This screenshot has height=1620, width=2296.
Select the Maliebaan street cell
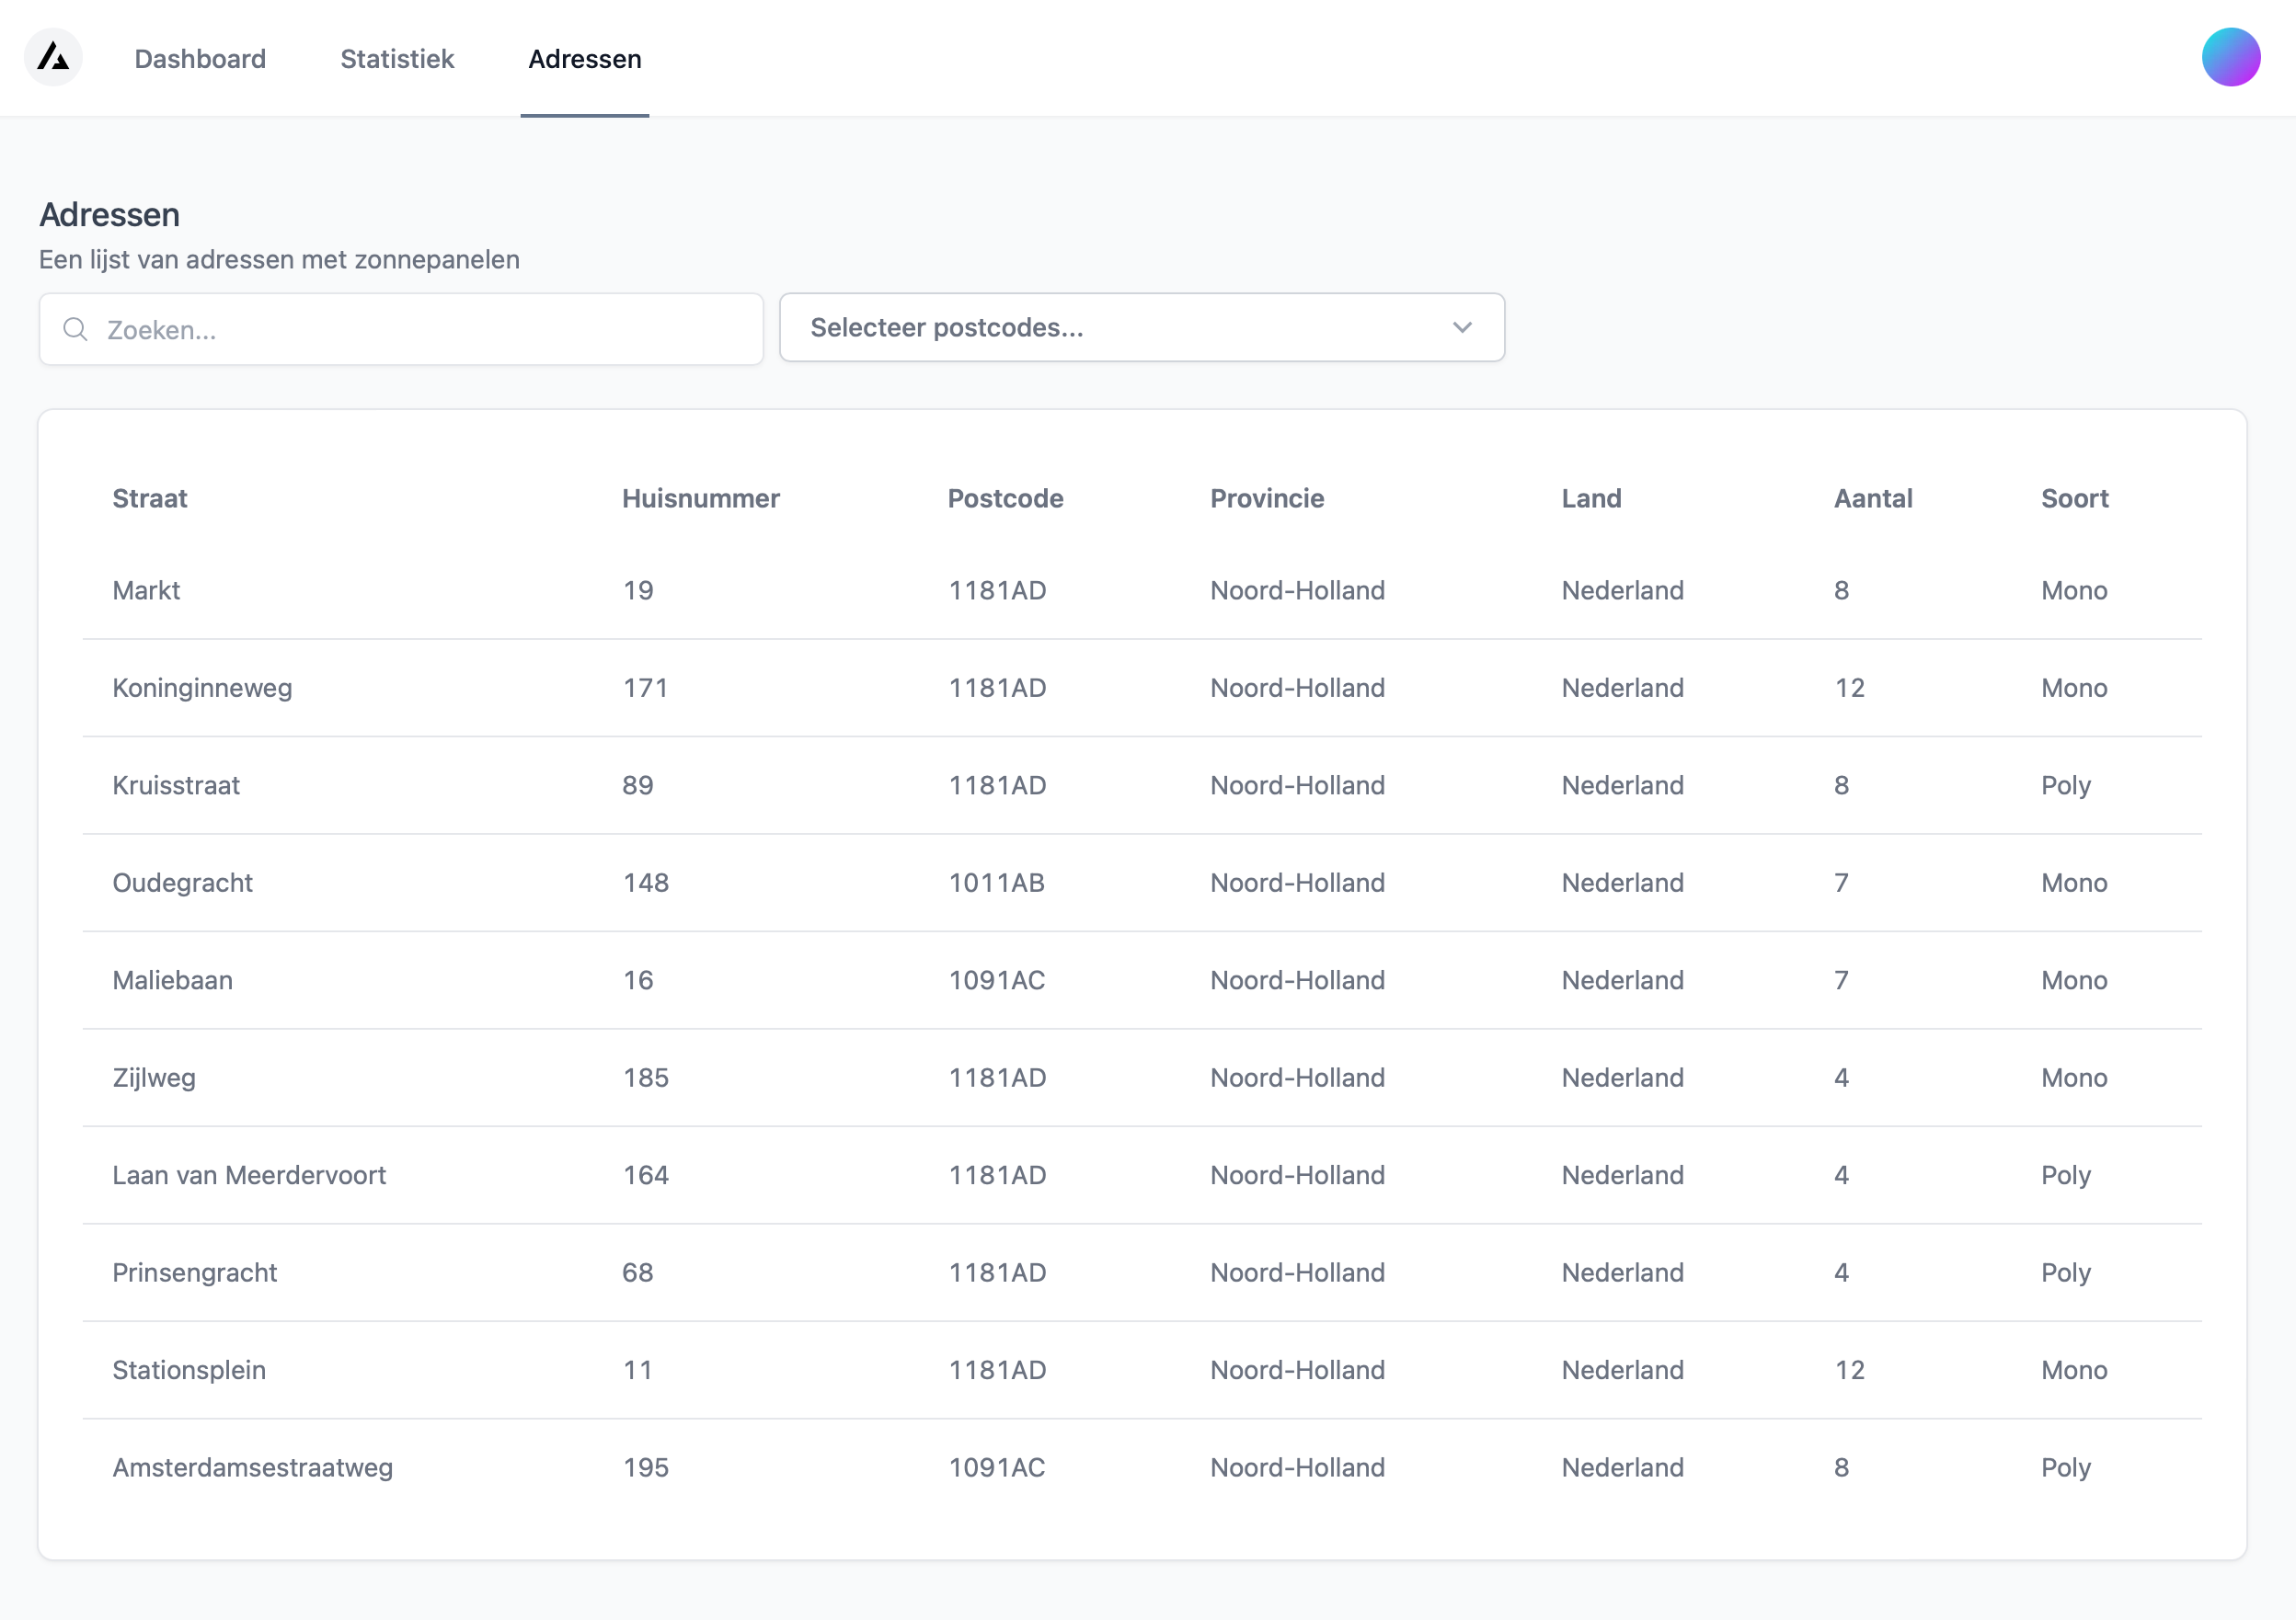tap(172, 980)
